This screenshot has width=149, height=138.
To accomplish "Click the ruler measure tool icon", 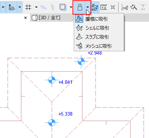I will [x=104, y=7].
